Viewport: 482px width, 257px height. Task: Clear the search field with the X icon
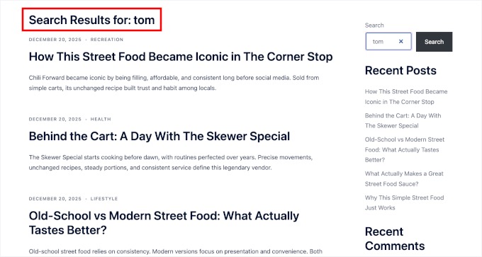401,42
